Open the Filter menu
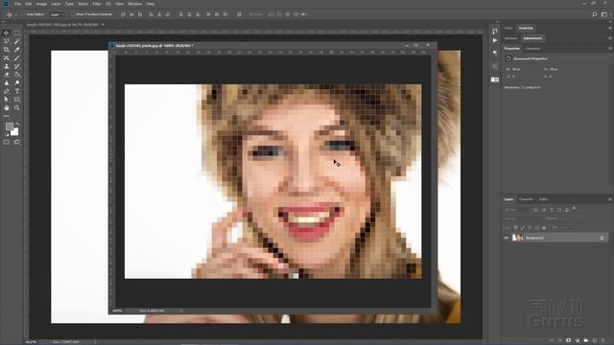The height and width of the screenshot is (345, 614). coord(97,4)
